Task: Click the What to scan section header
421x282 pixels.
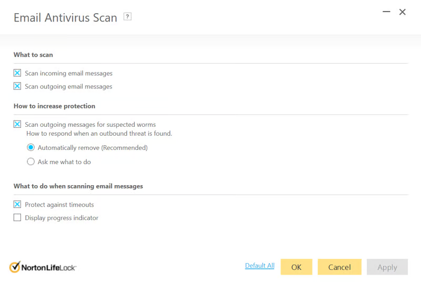Action: point(33,55)
